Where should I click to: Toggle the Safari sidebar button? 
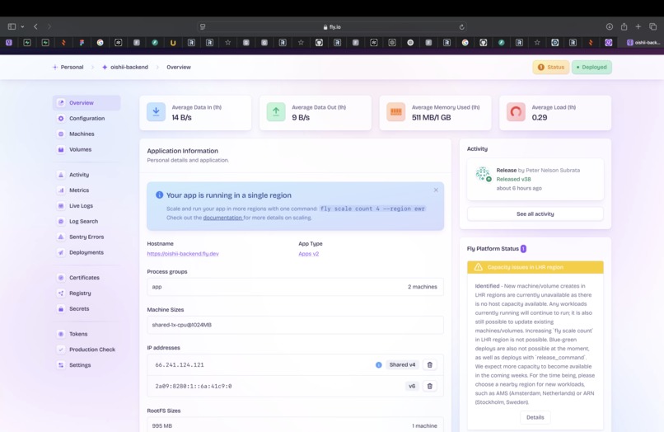[12, 26]
